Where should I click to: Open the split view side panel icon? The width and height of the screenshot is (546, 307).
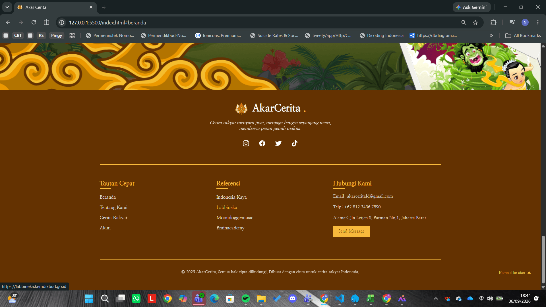pos(46,22)
